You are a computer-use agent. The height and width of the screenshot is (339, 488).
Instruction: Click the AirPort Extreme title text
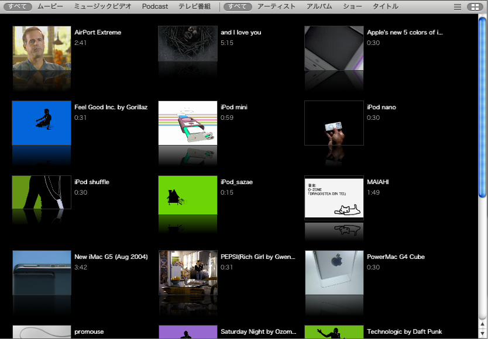98,32
